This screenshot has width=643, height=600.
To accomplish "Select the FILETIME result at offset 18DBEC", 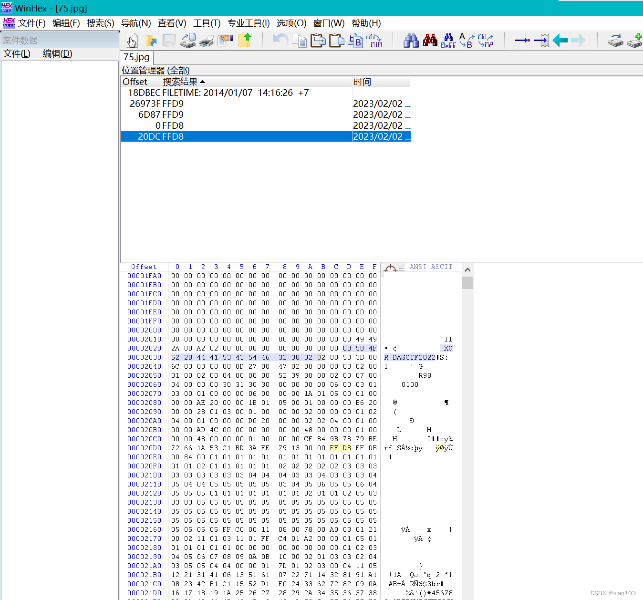I will pos(266,93).
